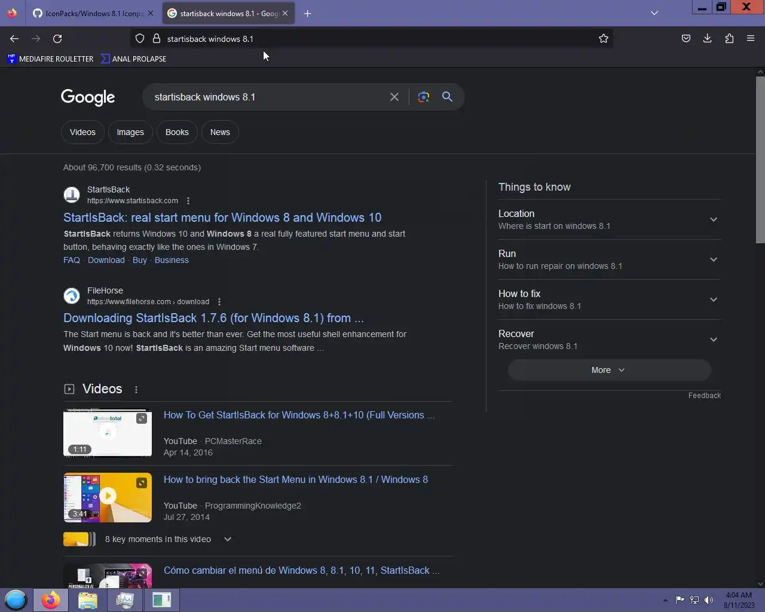The height and width of the screenshot is (612, 765).
Task: Open options next to Videos heading
Action: [x=136, y=390]
